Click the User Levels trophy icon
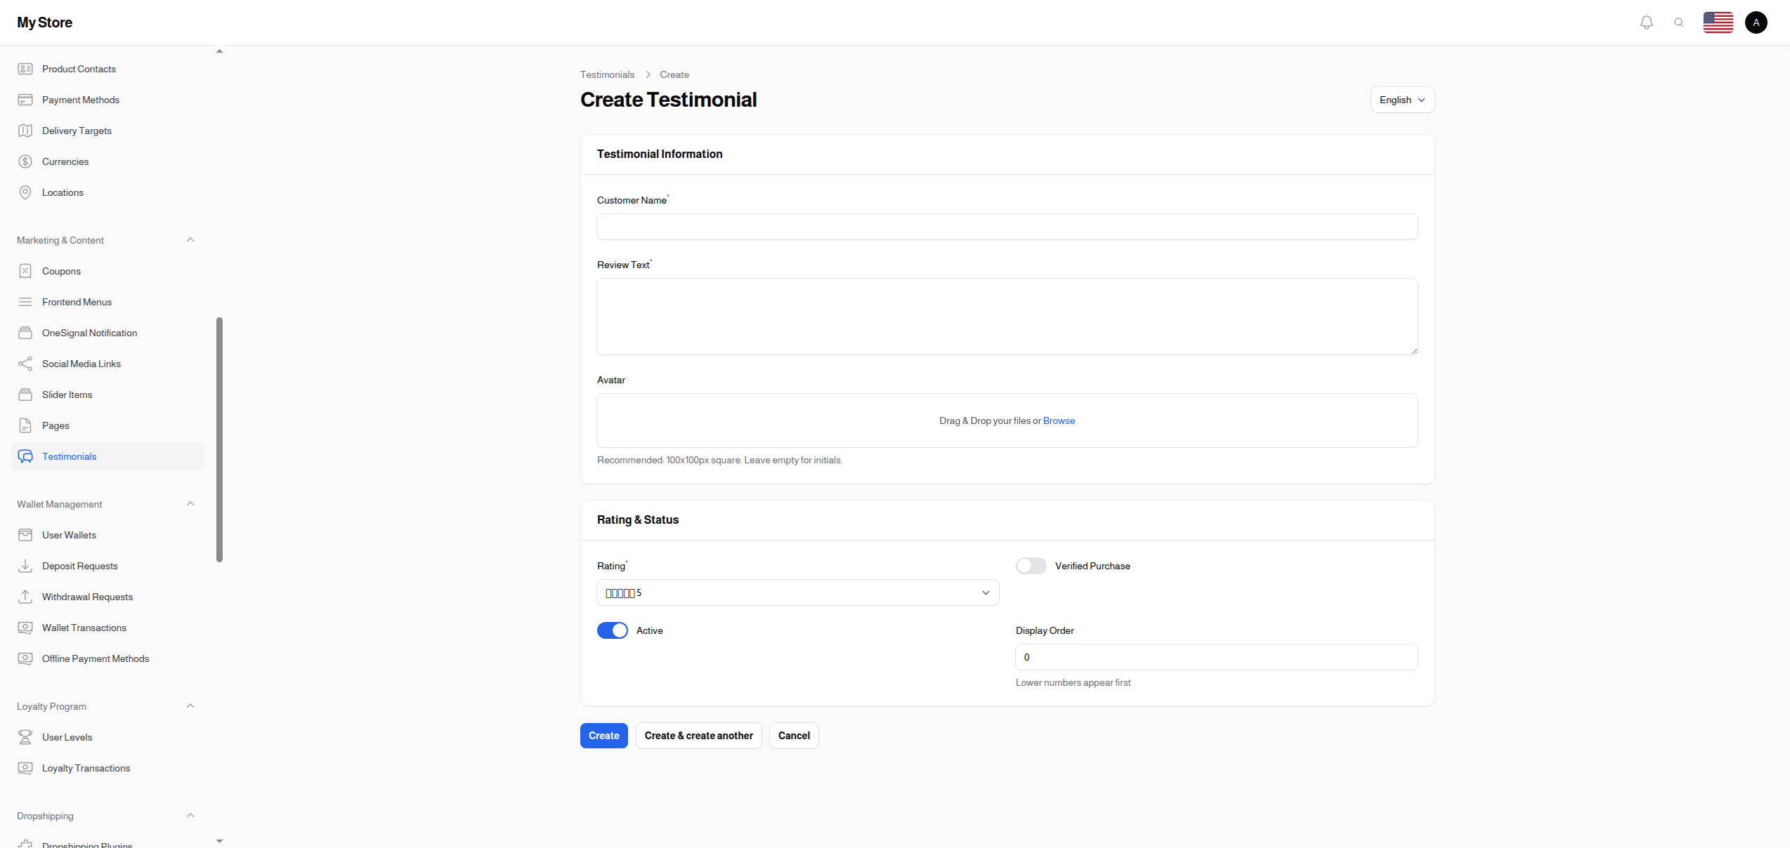This screenshot has height=848, width=1790. pyautogui.click(x=25, y=737)
